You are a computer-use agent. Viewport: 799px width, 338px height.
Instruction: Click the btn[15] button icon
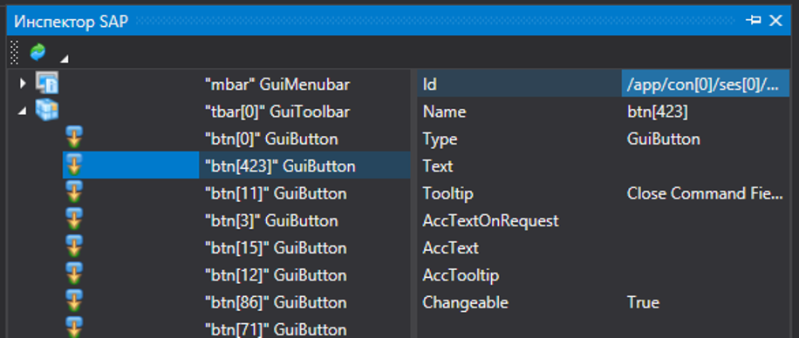[x=75, y=247]
